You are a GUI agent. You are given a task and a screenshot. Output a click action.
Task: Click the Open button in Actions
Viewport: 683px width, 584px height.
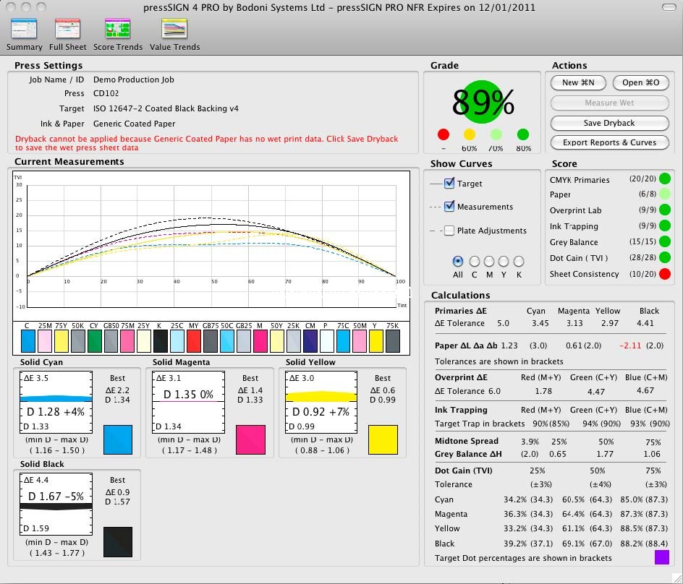tap(640, 83)
